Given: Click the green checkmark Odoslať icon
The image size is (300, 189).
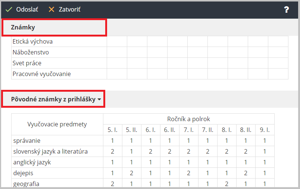Looking at the screenshot, I should click(9, 9).
